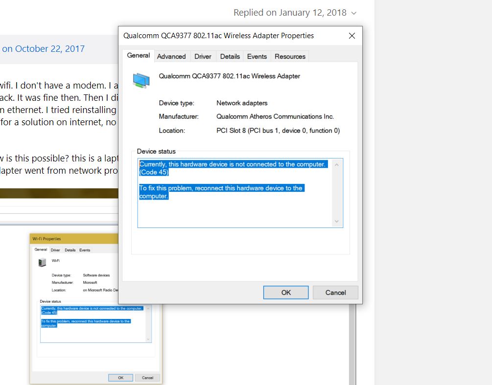Viewport: 492px width, 385px height.
Task: Click small OK button in Wi-Fi Properties screenshot
Action: (x=121, y=378)
